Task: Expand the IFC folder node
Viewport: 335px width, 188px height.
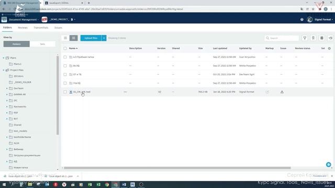Action: [7, 100]
